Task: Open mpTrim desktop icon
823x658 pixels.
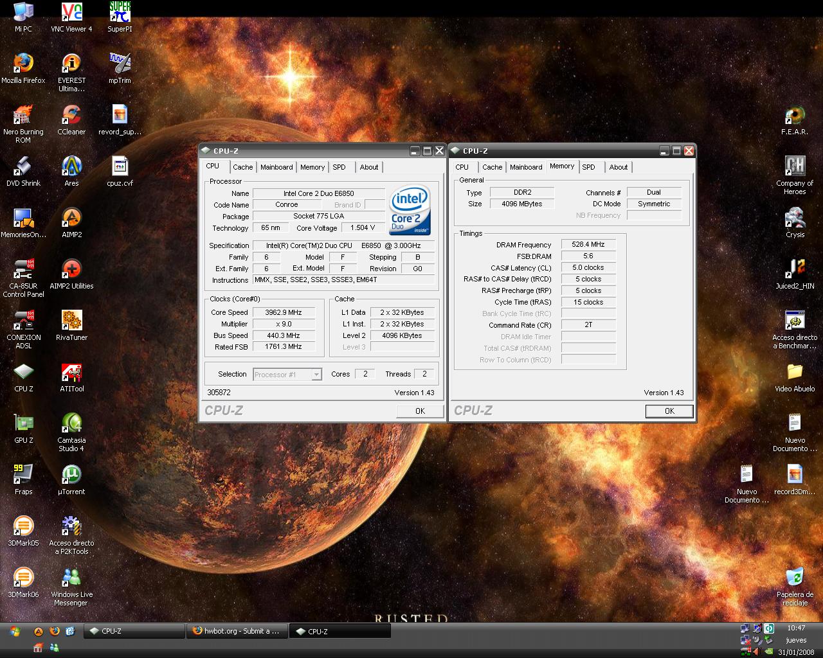Action: pyautogui.click(x=120, y=68)
